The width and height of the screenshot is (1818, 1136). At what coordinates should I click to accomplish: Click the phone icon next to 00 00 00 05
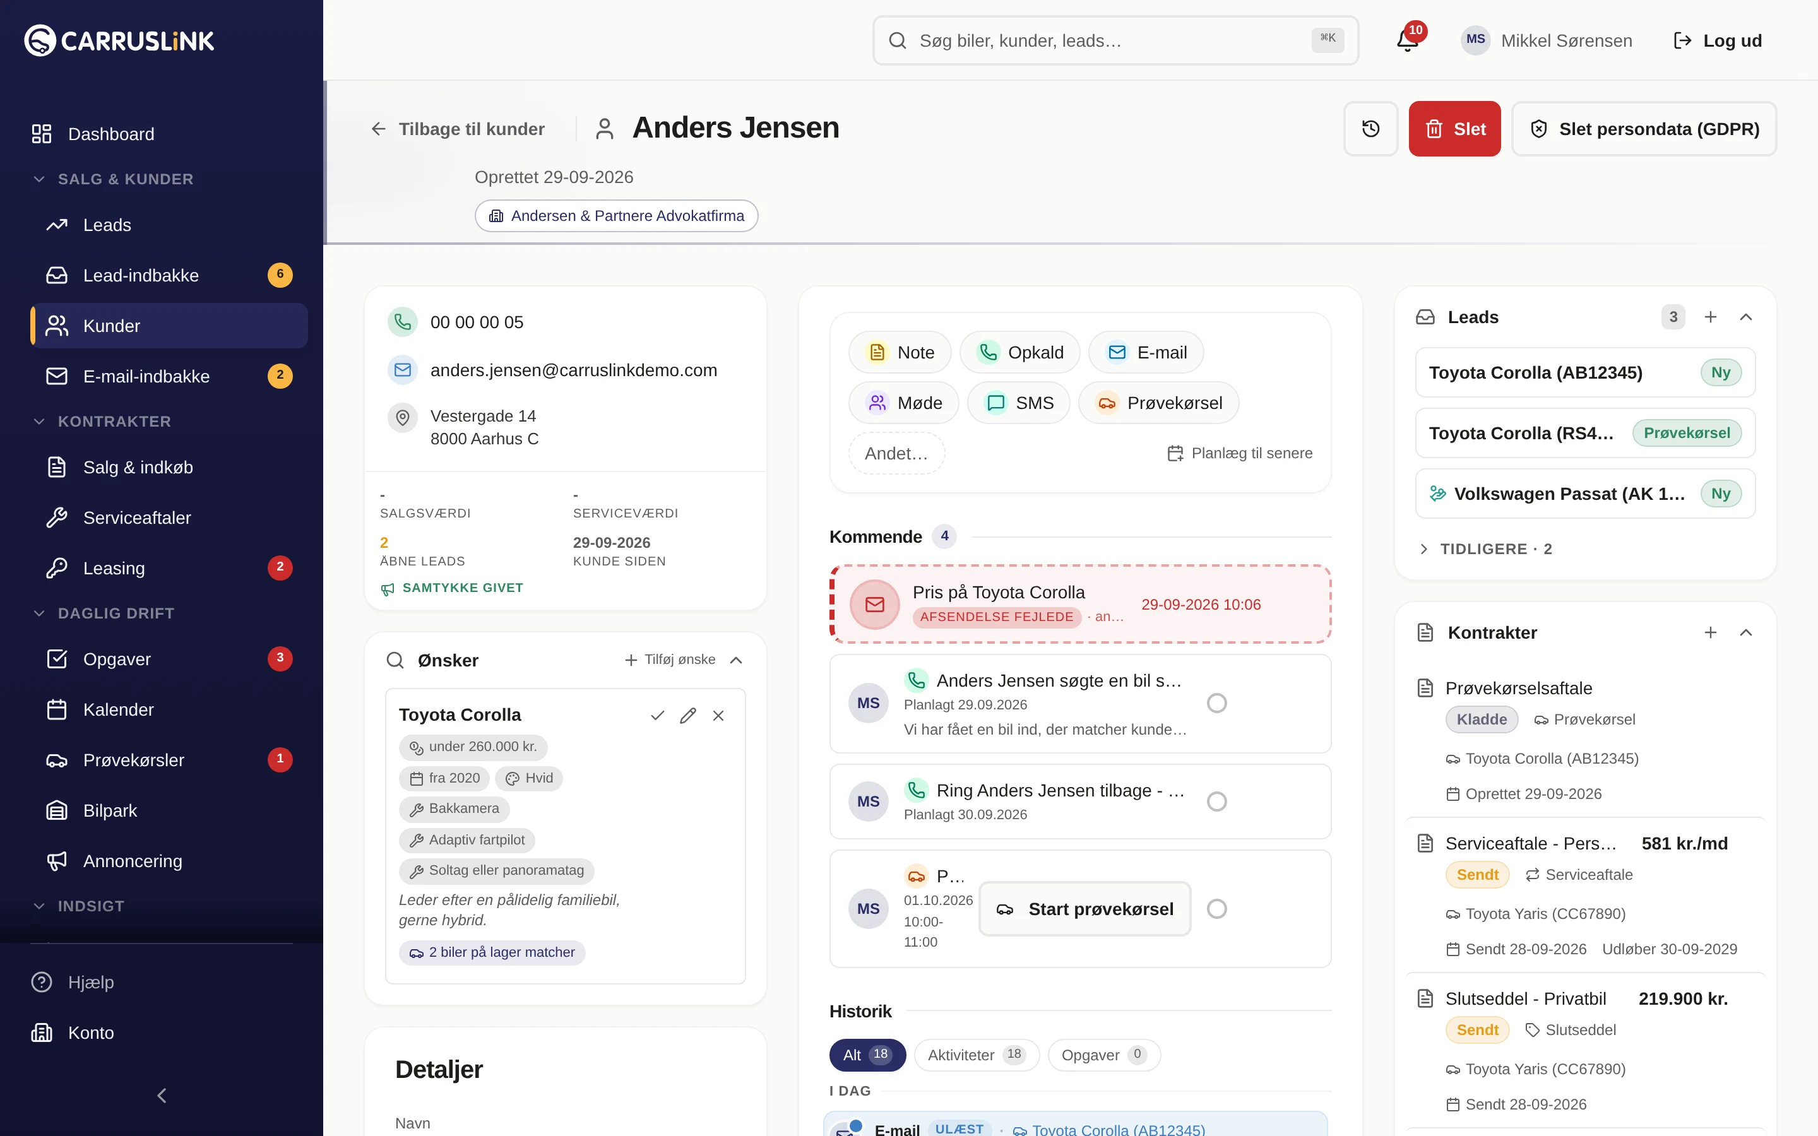pyautogui.click(x=403, y=322)
